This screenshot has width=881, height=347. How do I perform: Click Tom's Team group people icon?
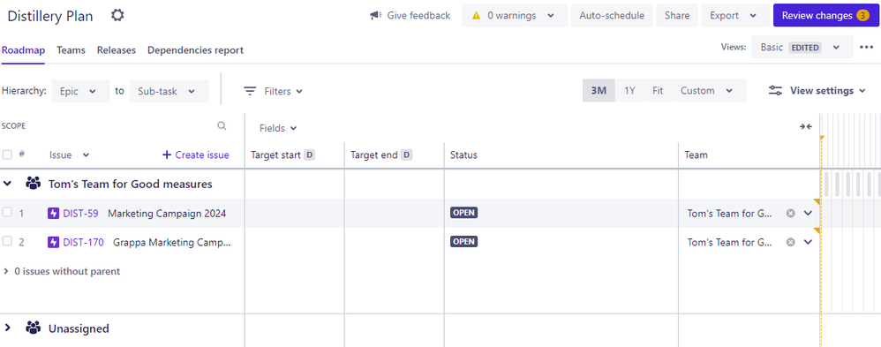(x=34, y=184)
